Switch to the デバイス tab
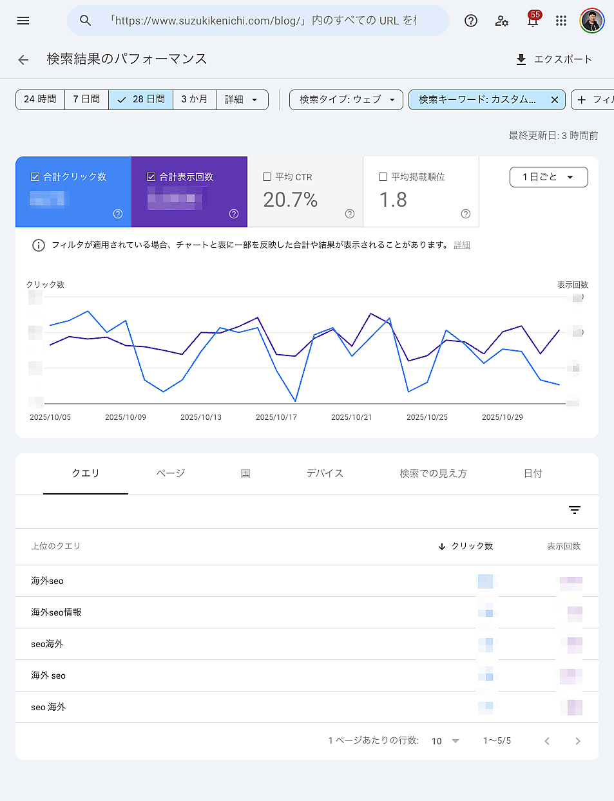 (x=325, y=473)
